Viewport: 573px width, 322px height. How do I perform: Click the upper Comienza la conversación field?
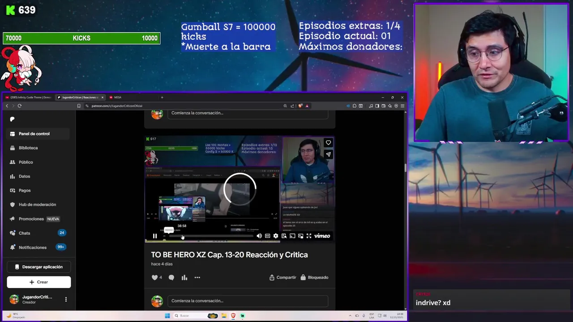[x=248, y=113]
